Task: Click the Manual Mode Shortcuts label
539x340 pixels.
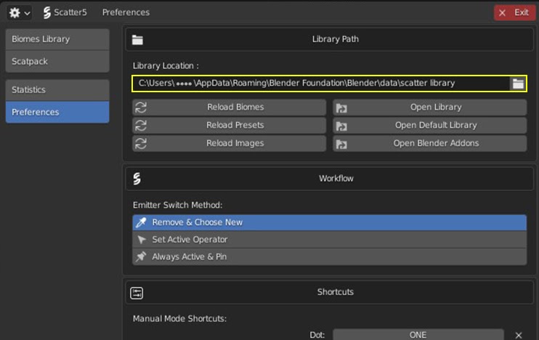Action: coord(179,319)
